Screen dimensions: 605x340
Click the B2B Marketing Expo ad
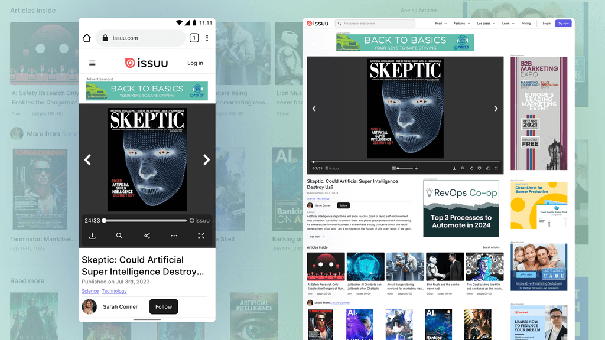pos(539,113)
